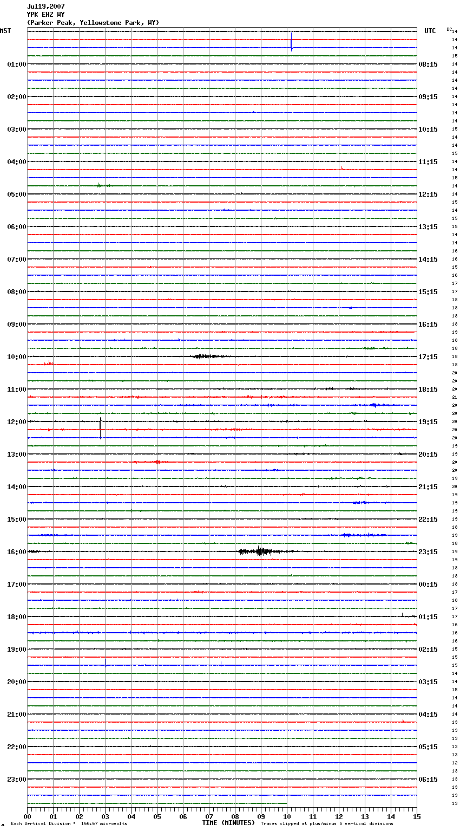
Task: Click the "13" minute tick label on x-axis
Action: pos(365,816)
